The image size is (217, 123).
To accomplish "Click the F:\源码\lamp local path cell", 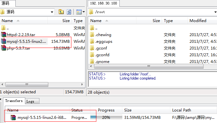I will pyautogui.click(x=193, y=118).
